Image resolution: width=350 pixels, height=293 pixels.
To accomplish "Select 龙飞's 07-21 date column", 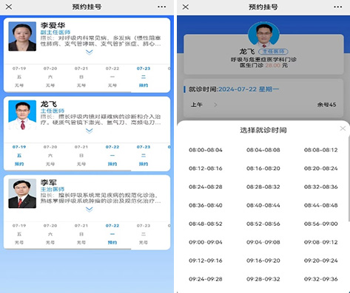I will click(x=81, y=155).
